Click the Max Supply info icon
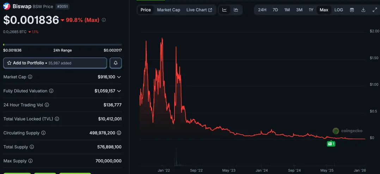This screenshot has width=380, height=174. point(30,161)
